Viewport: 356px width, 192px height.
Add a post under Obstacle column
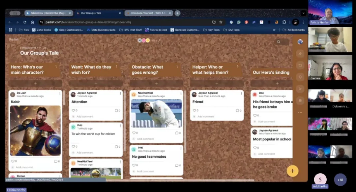click(156, 83)
